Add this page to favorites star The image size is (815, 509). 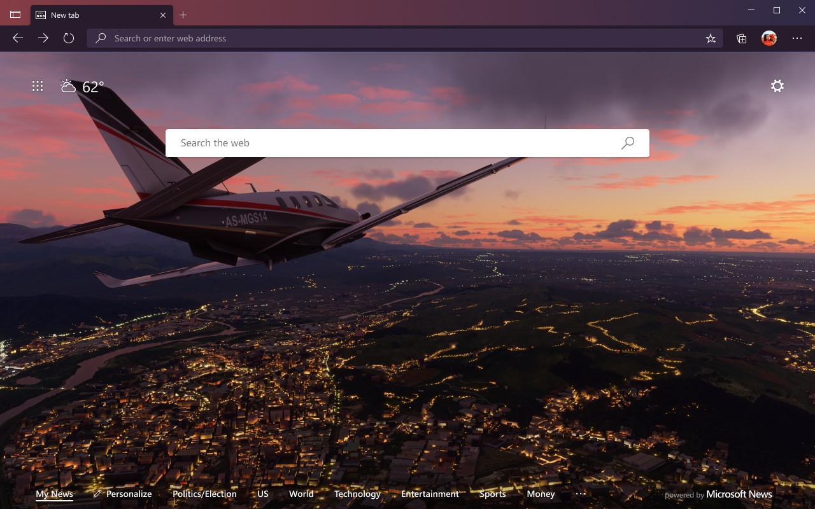711,38
